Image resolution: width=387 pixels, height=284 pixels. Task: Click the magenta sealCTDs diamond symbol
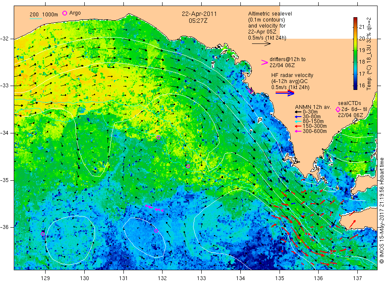coord(338,109)
